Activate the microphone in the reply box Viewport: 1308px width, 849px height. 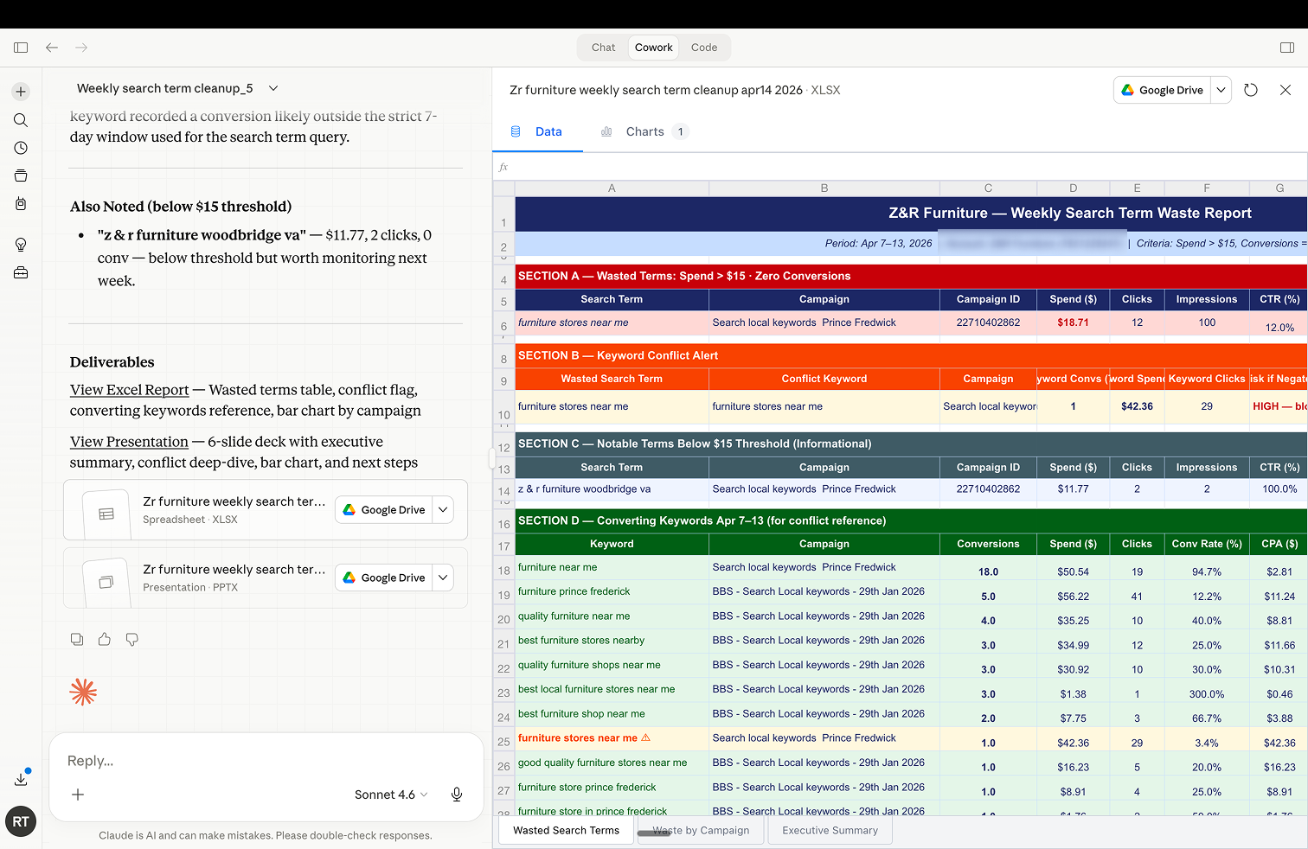point(457,794)
